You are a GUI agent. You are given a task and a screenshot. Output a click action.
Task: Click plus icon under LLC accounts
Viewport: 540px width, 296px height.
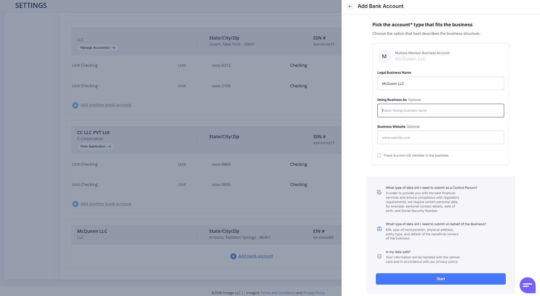(75, 105)
